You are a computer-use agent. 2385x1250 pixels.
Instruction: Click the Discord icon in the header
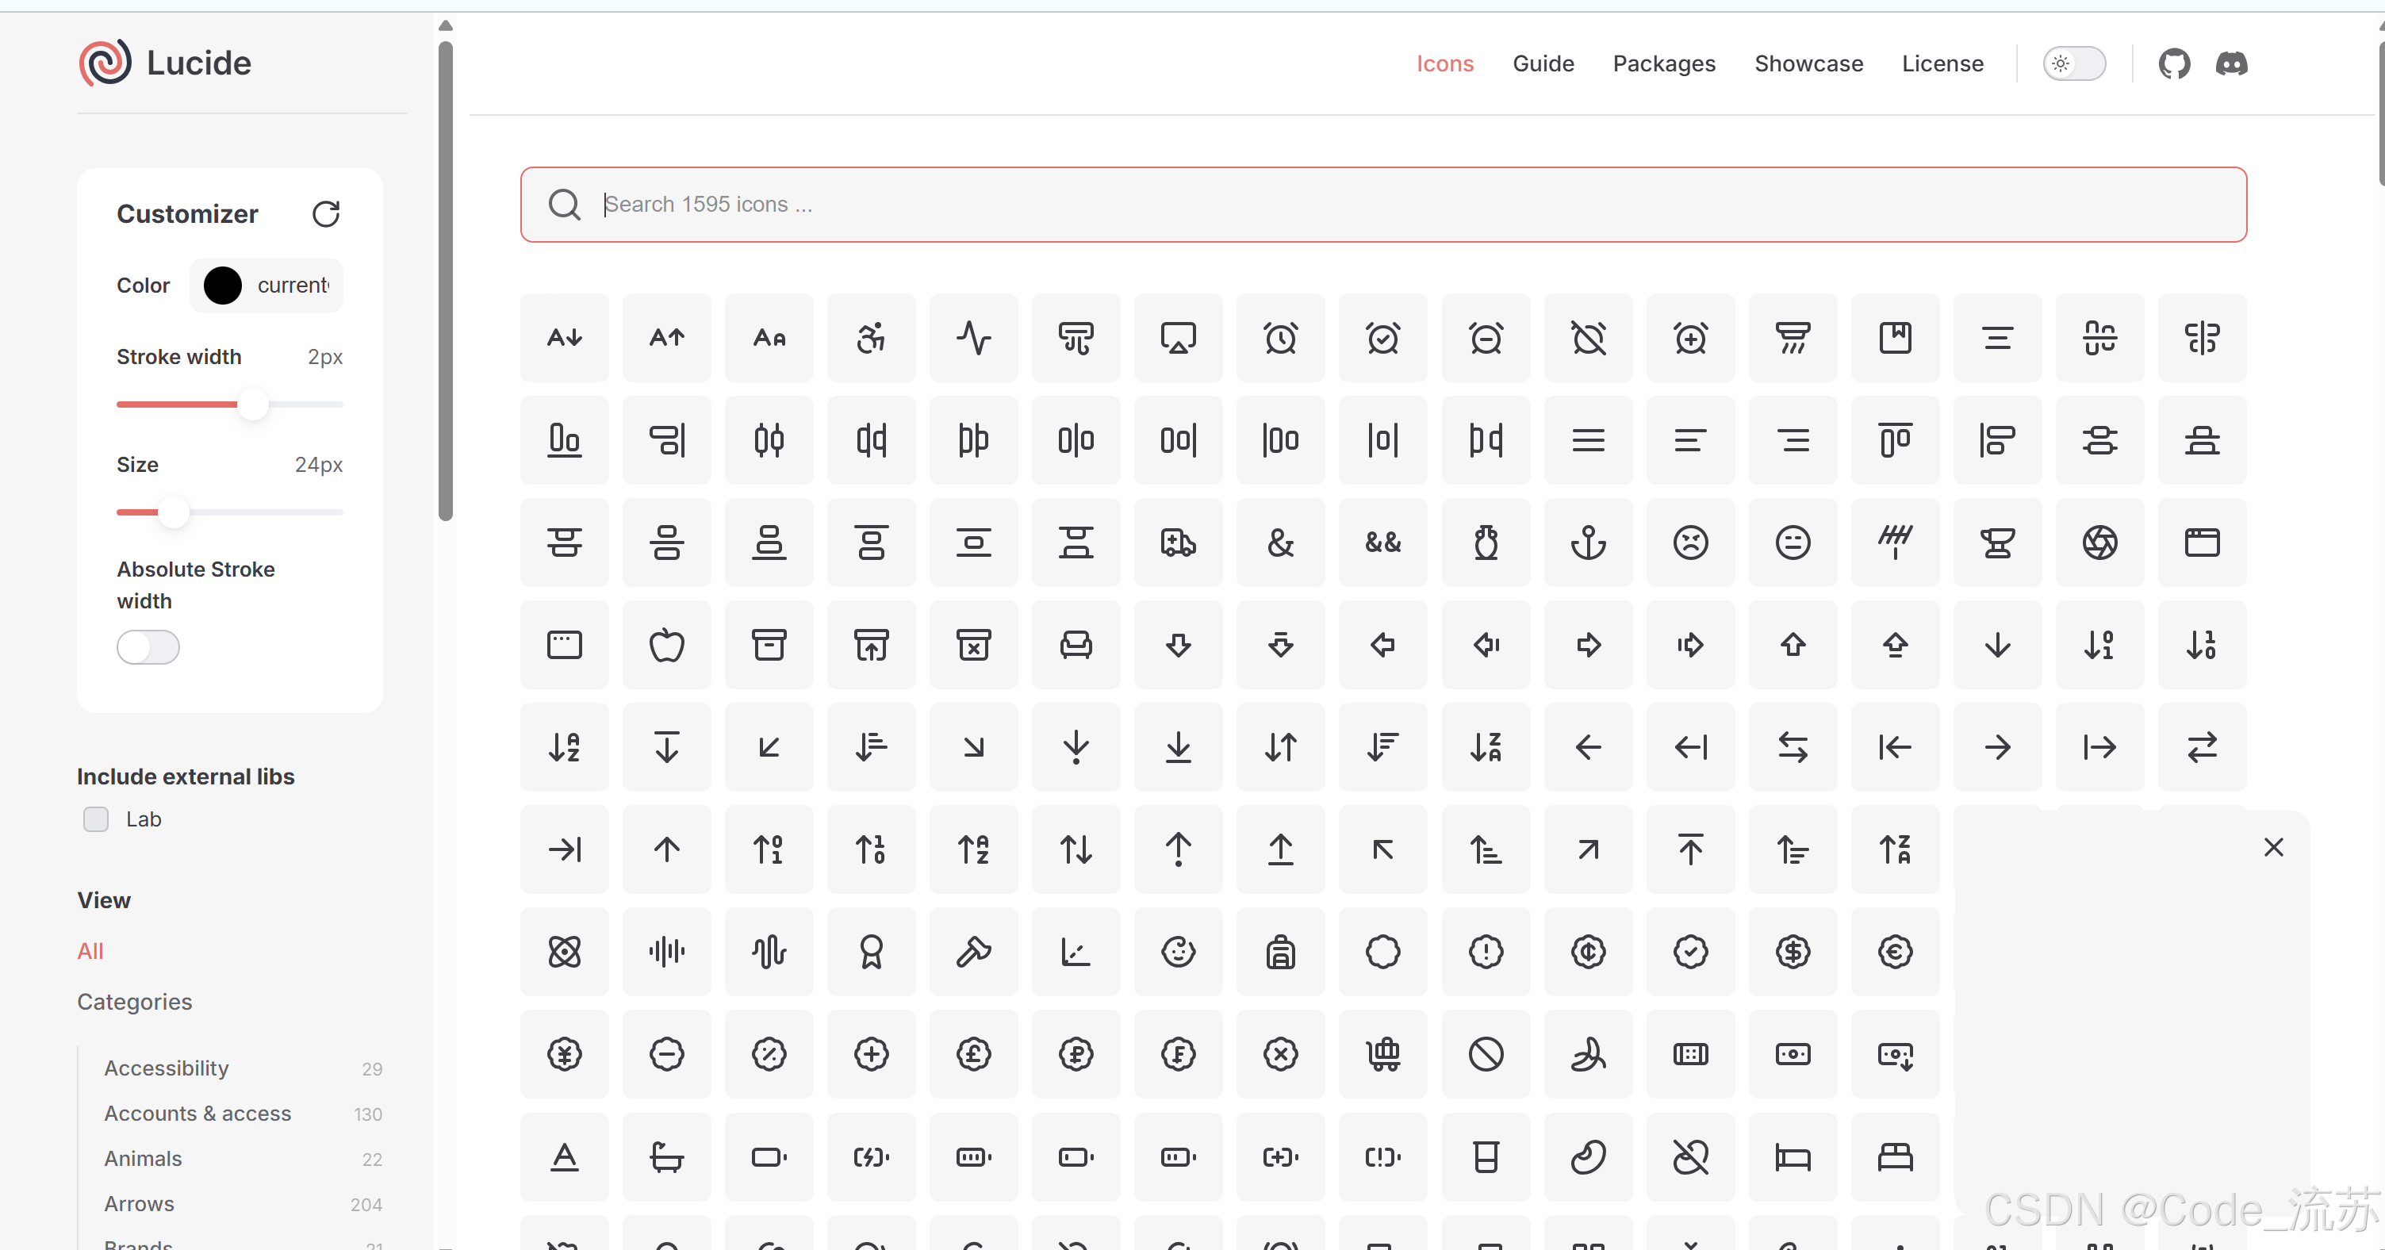point(2231,64)
